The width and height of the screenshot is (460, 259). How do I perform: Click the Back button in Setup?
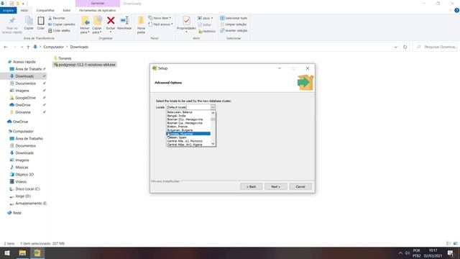point(251,186)
